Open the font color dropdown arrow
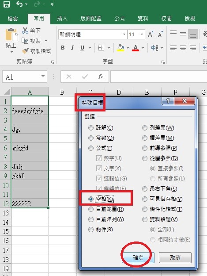This screenshot has width=207, height=276. 143,48
